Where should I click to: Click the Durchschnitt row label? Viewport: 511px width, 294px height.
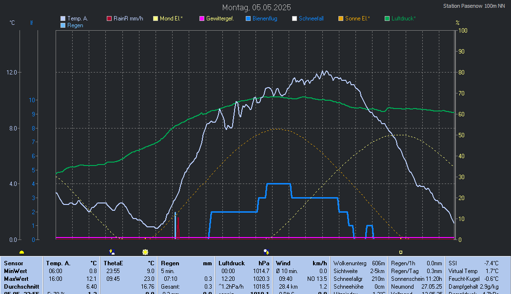[x=21, y=287]
